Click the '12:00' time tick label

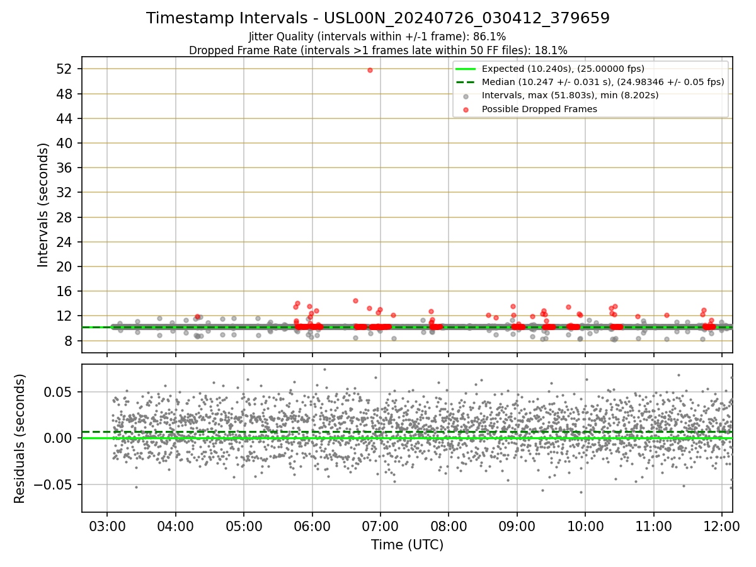pyautogui.click(x=722, y=526)
